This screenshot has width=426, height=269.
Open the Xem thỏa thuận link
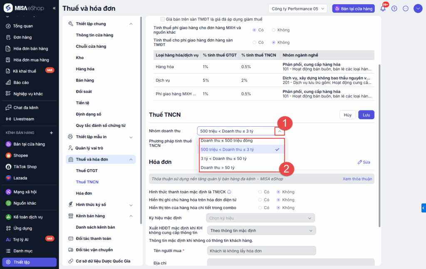pyautogui.click(x=357, y=179)
